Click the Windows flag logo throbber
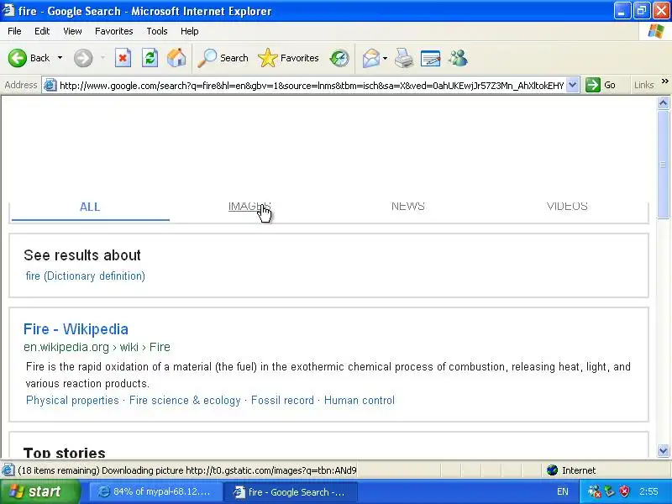This screenshot has width=672, height=504. click(655, 31)
